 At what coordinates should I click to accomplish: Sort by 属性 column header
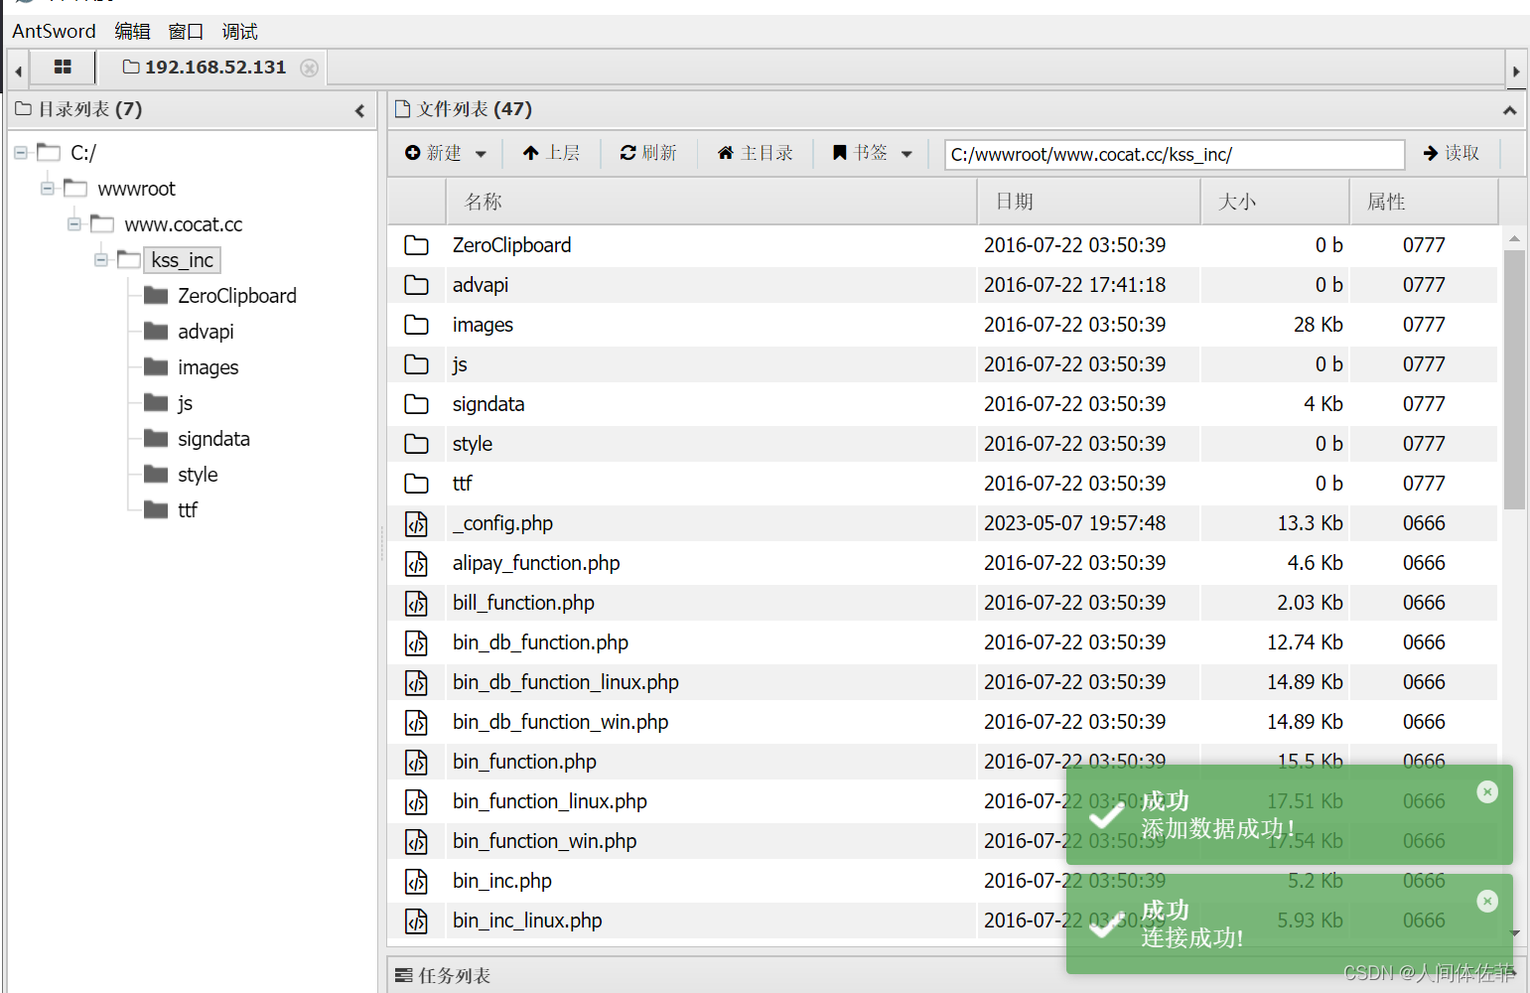point(1424,202)
